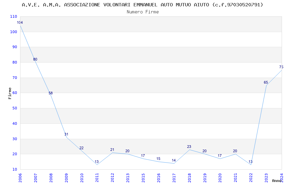Image resolution: width=285 pixels, height=184 pixels.
Task: Click the Anno axis label
Action: coord(277,181)
